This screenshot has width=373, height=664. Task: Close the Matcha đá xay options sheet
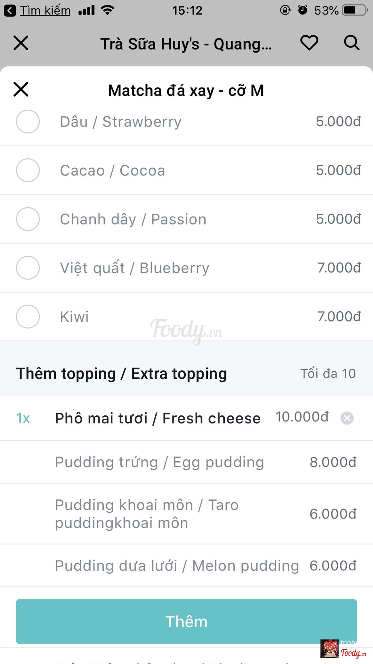pos(21,89)
